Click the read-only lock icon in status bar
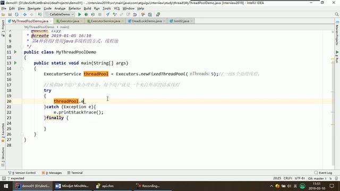Screen dimensions: 340x191 coord(330,178)
